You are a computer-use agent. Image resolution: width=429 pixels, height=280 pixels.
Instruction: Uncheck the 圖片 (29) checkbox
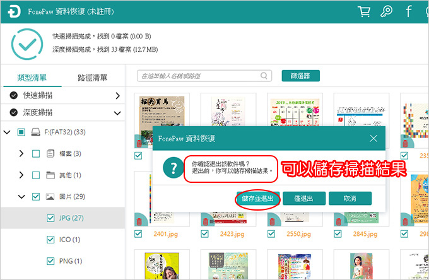(x=36, y=197)
